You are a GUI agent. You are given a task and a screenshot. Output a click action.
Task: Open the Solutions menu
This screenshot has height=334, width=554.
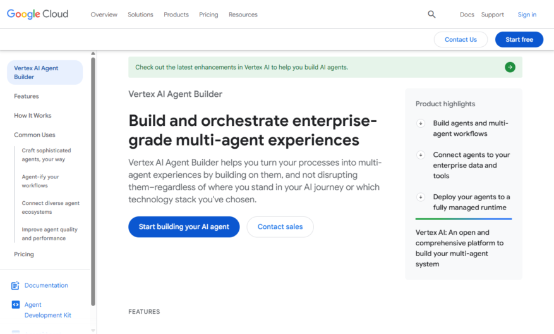point(140,15)
